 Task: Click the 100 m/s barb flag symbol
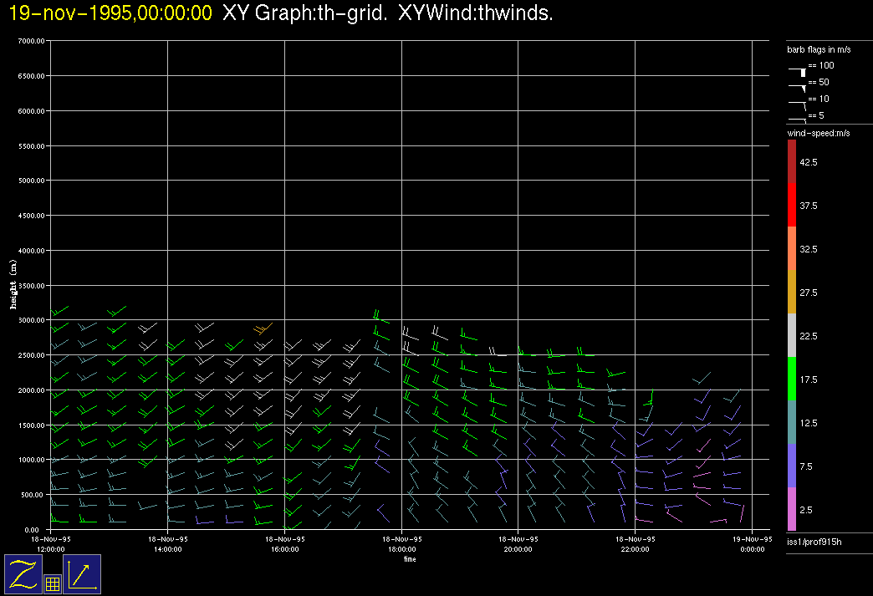point(798,72)
